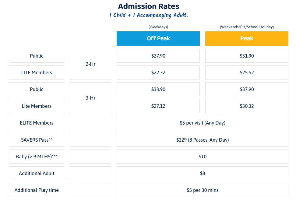This screenshot has height=201, width=296.
Task: Click the $5 per 30 mins cell
Action: tap(203, 190)
